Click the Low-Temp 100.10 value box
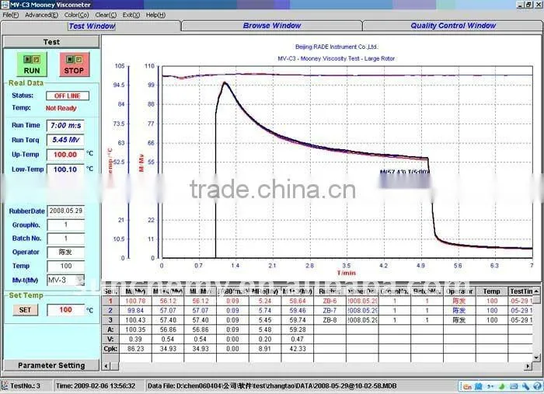Viewport: 544px width, 394px height. pyautogui.click(x=65, y=169)
